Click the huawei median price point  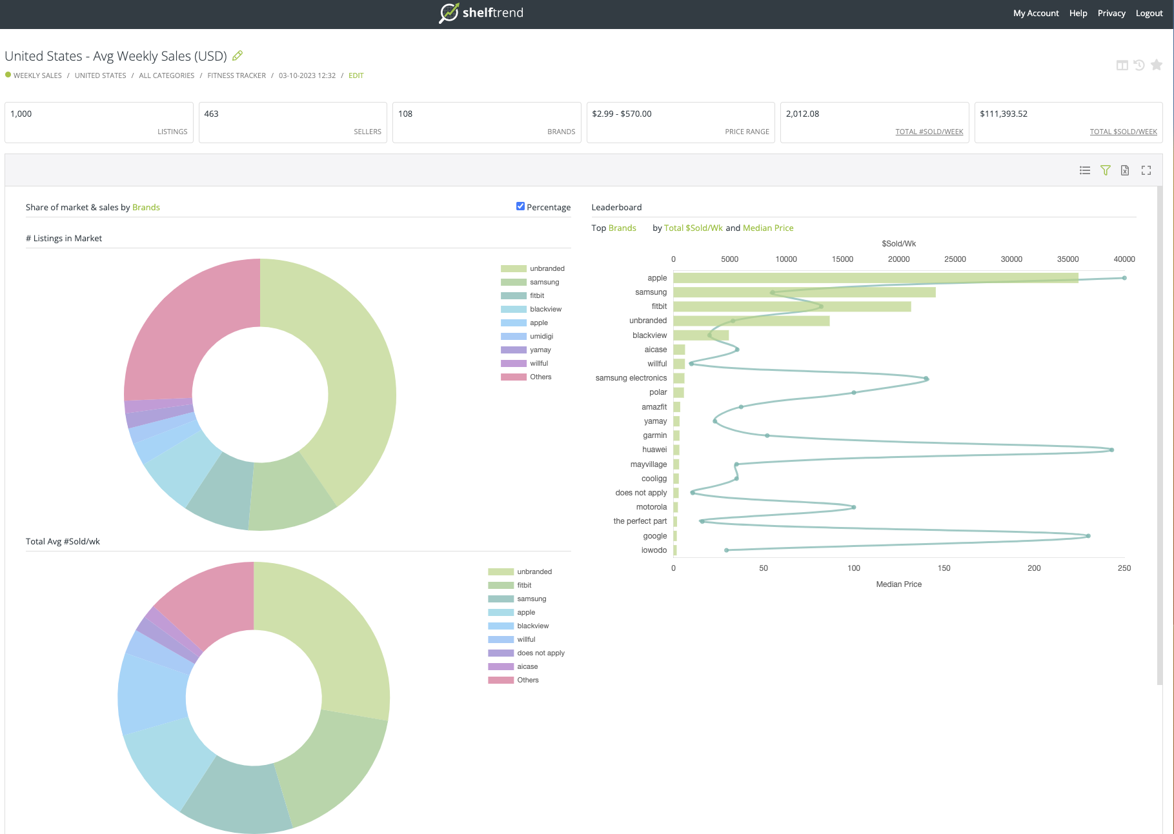click(1111, 450)
